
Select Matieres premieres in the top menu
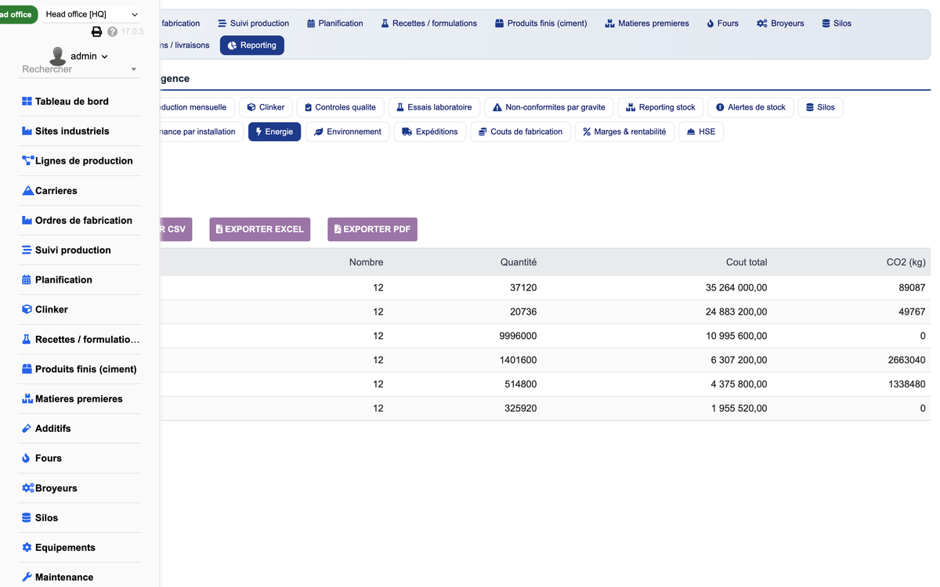point(647,23)
